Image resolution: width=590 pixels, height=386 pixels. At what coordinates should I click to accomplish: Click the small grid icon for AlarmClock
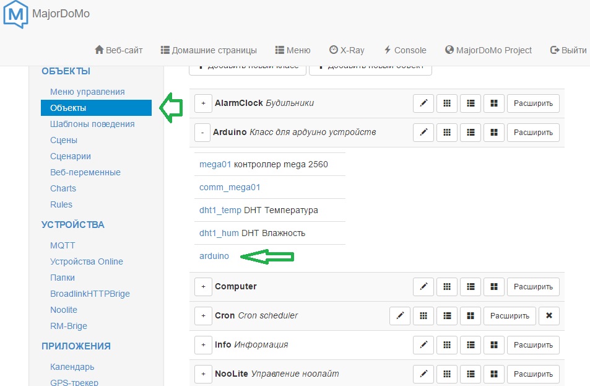pos(447,103)
